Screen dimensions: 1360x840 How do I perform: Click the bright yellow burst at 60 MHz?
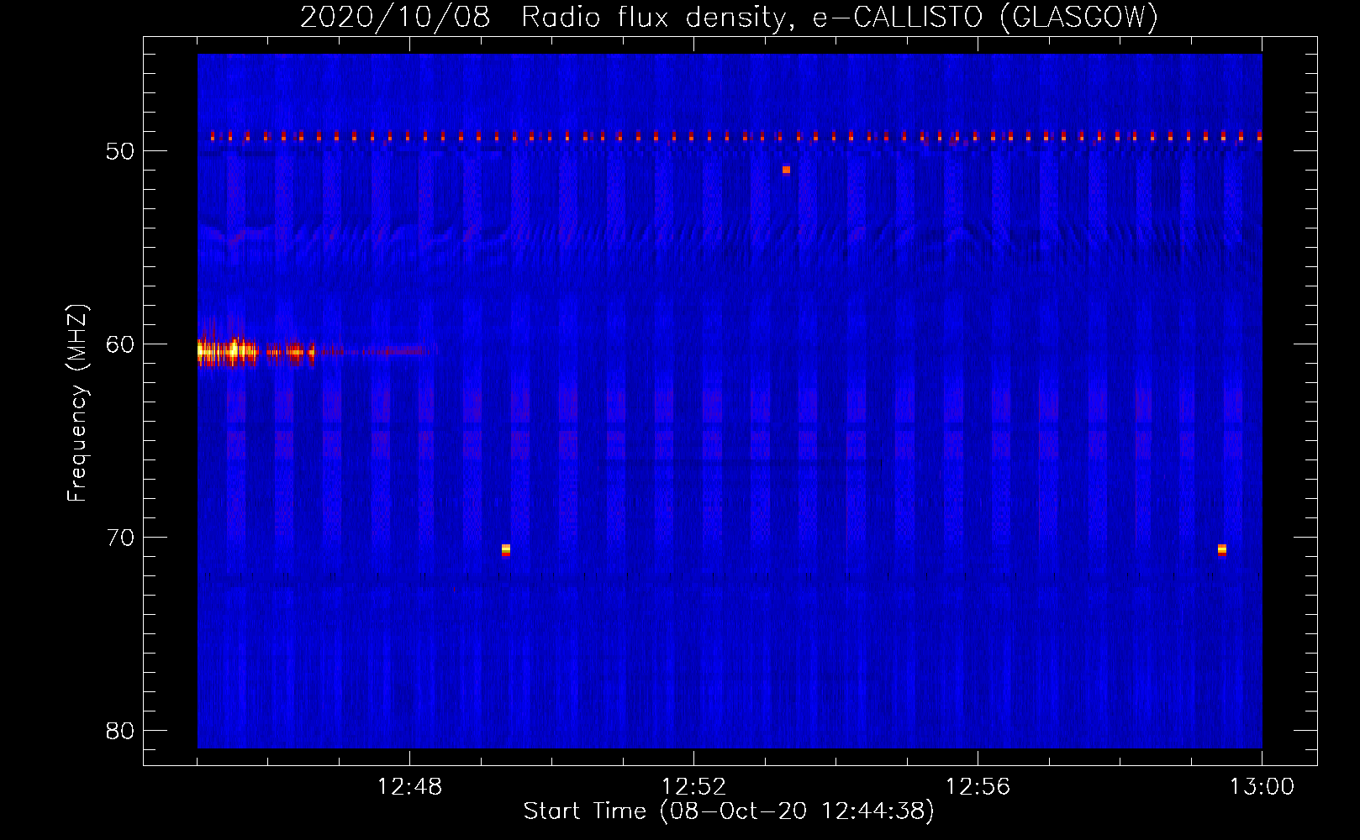[227, 351]
